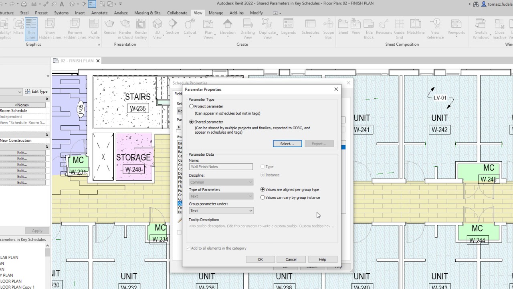Click the Apply button in Properties panel
This screenshot has width=513, height=289.
click(x=37, y=231)
